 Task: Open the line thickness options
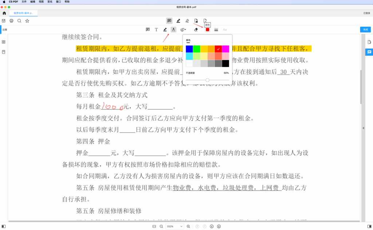coord(216,30)
